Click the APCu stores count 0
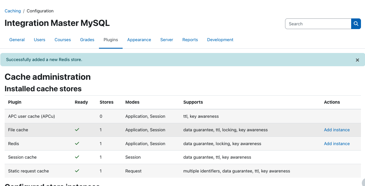The height and width of the screenshot is (186, 365). pyautogui.click(x=101, y=116)
